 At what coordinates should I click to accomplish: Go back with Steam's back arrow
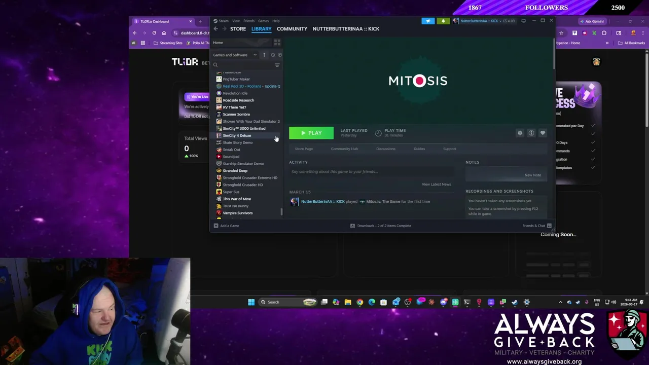pos(215,29)
